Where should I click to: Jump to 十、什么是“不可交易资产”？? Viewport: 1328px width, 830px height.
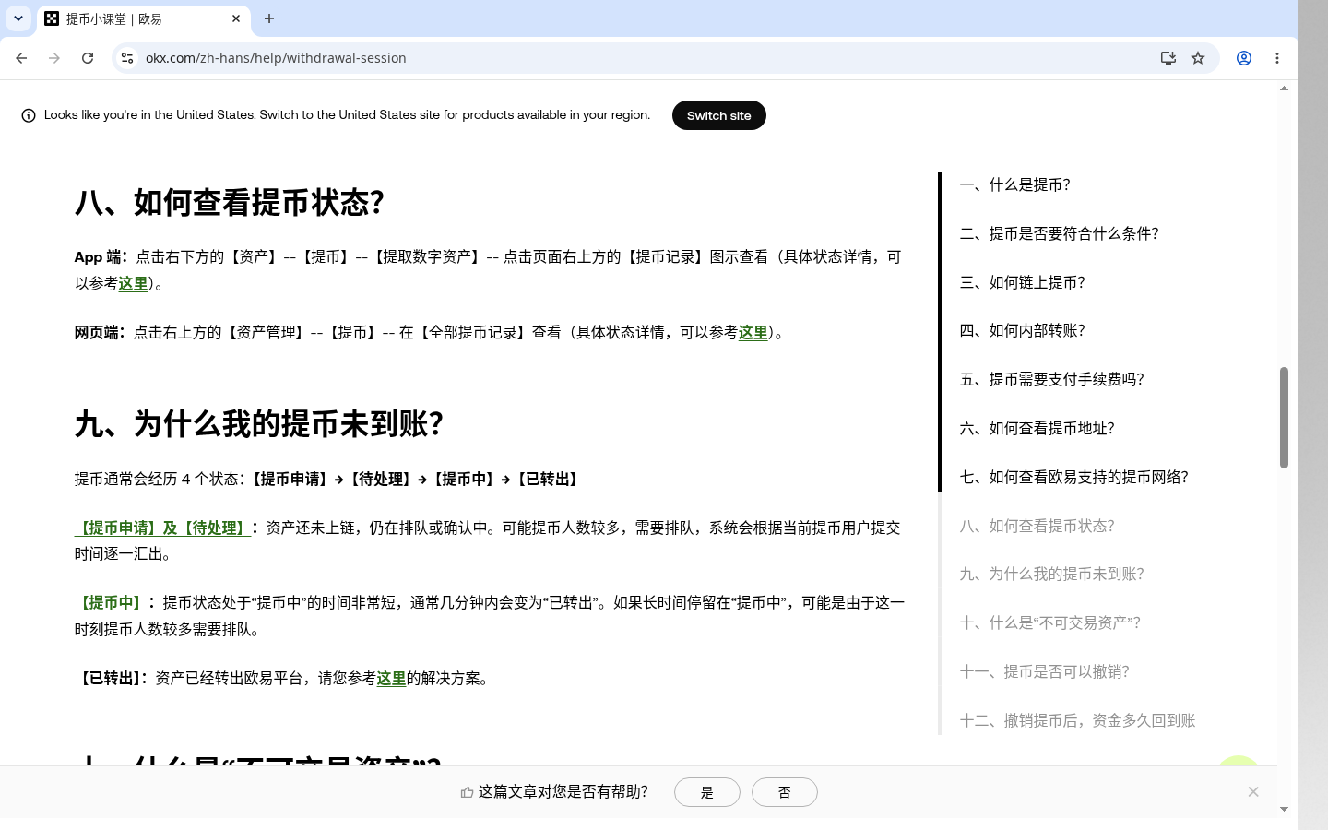pos(1049,622)
